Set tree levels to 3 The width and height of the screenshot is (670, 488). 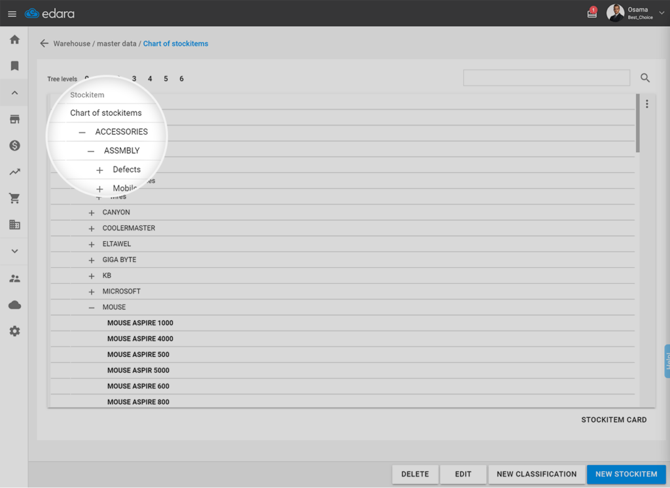tap(134, 79)
